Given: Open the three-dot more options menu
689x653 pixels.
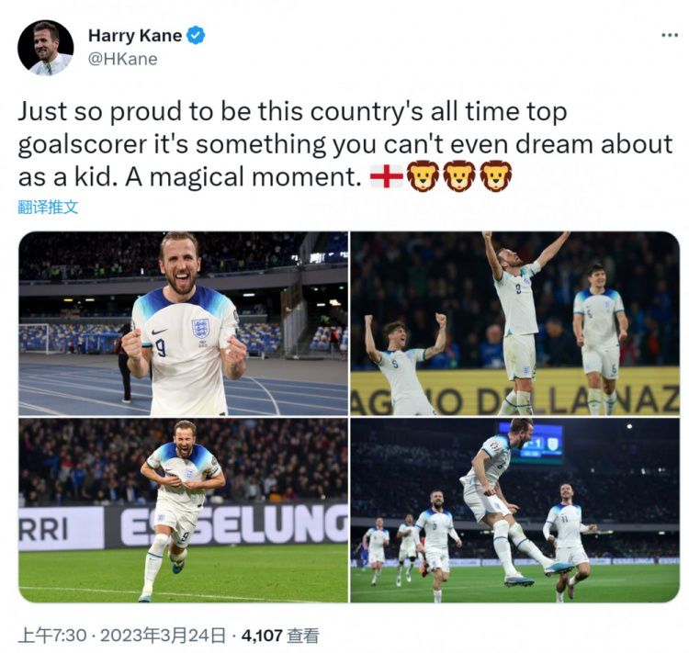Looking at the screenshot, I should click(x=670, y=35).
